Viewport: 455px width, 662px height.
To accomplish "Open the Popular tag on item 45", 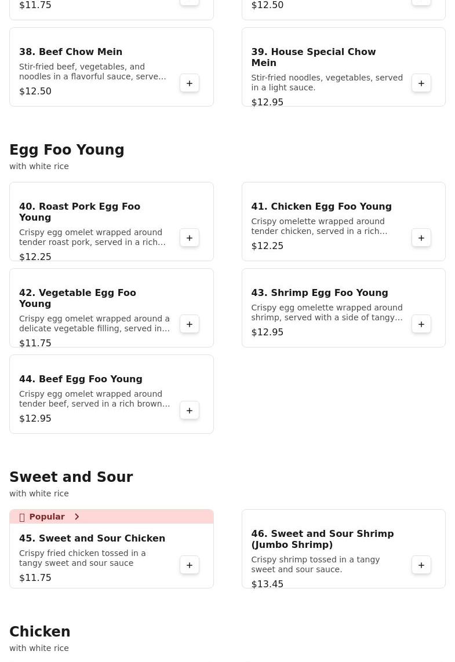I will [46, 517].
